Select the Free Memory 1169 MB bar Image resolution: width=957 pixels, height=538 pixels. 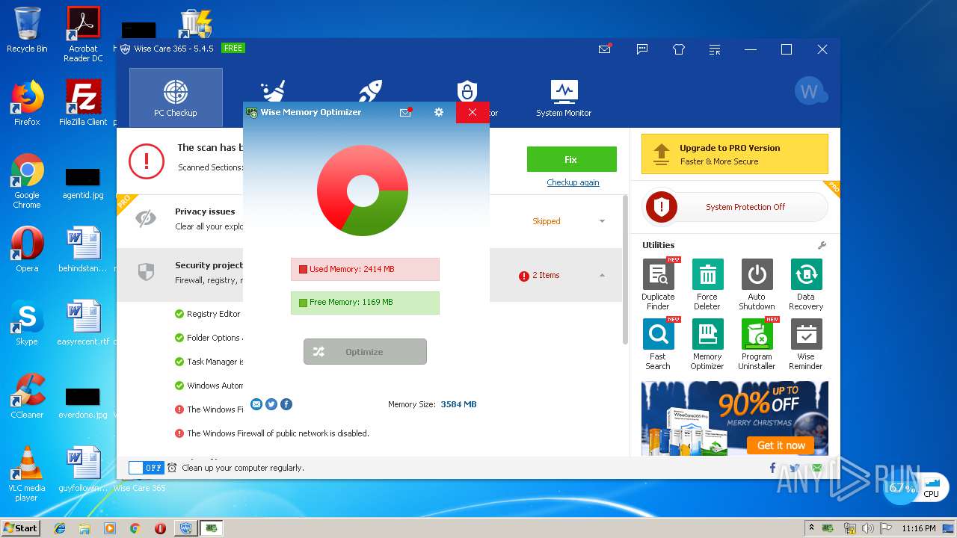tap(365, 303)
